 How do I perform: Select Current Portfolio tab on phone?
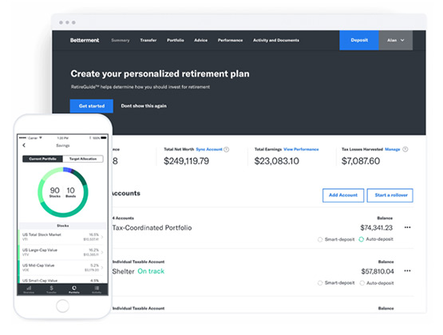42,159
